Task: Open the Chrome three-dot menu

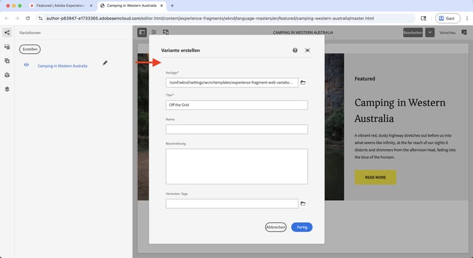Action: tap(467, 18)
